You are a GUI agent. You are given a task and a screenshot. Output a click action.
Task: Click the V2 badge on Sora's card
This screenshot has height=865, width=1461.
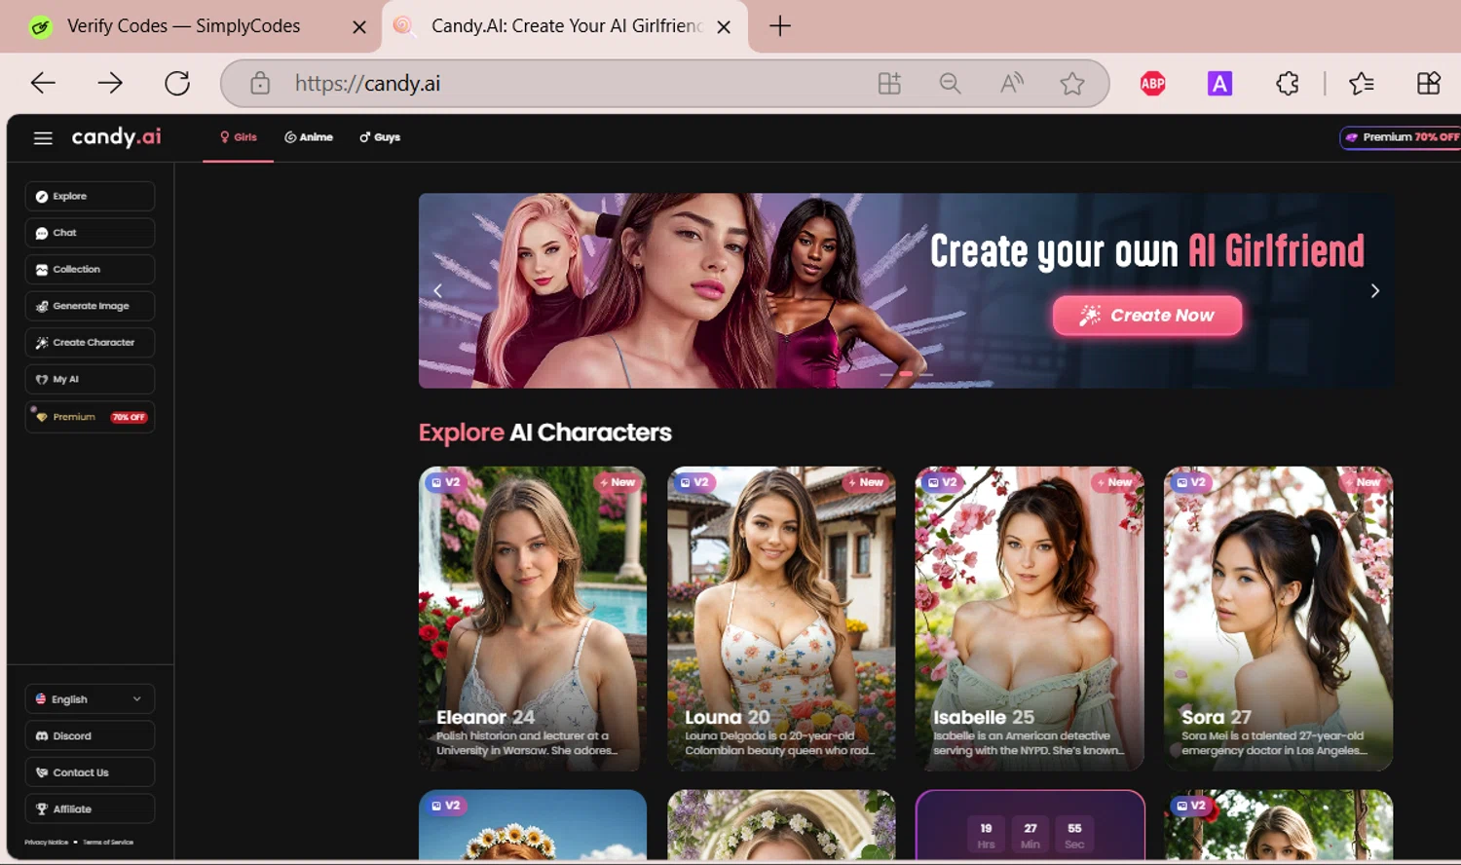pos(1190,482)
